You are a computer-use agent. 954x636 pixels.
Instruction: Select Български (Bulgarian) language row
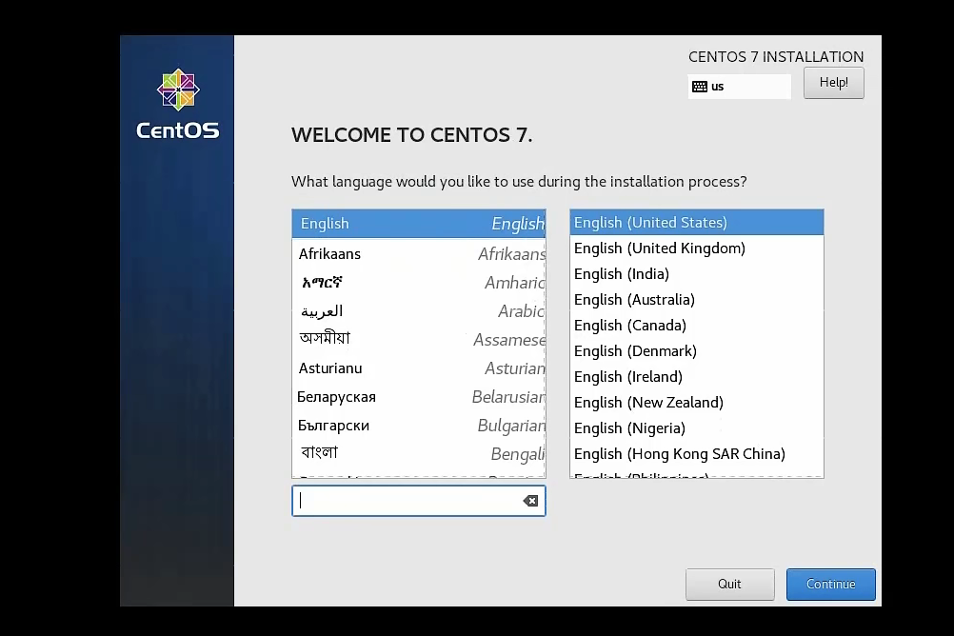pos(419,426)
